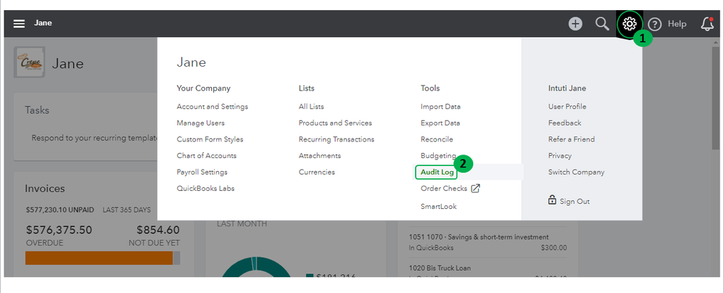Select Manage Users menu item
Viewport: 724px width, 293px height.
pos(200,123)
